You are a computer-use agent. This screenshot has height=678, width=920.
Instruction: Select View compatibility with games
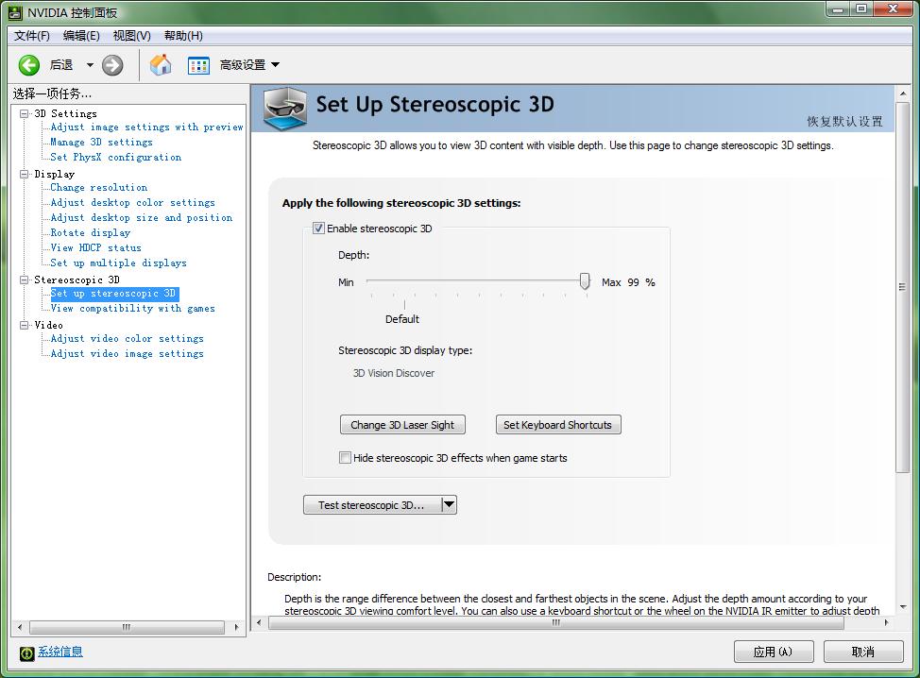pyautogui.click(x=132, y=309)
